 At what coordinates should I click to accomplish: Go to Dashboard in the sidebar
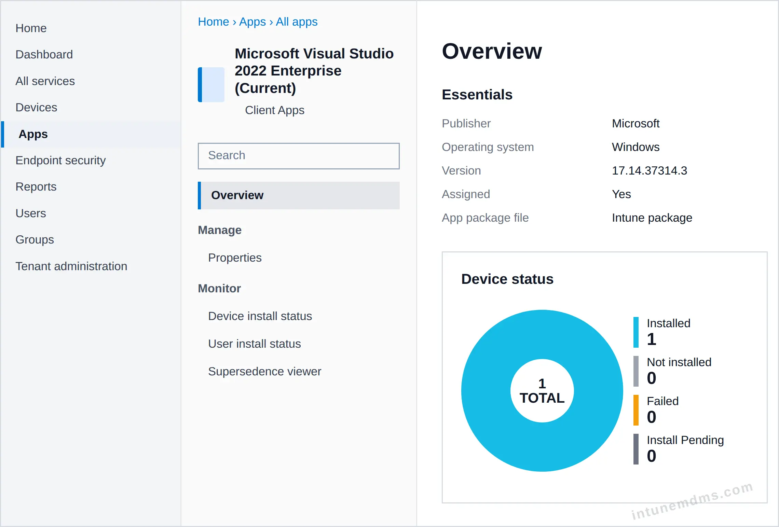44,54
